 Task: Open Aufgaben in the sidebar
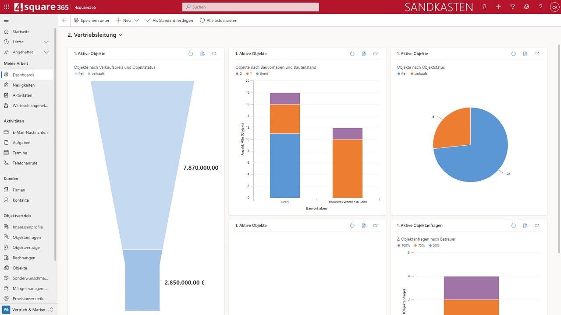tap(26, 143)
